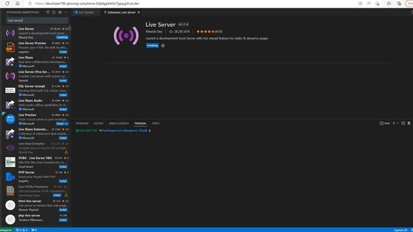Open Live Server (Five Server) extension icon
This screenshot has height=232, width=413.
click(10, 76)
